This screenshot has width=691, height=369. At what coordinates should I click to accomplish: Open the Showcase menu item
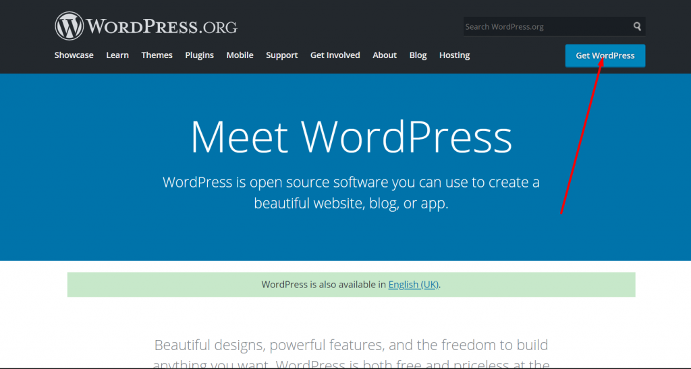(x=74, y=55)
